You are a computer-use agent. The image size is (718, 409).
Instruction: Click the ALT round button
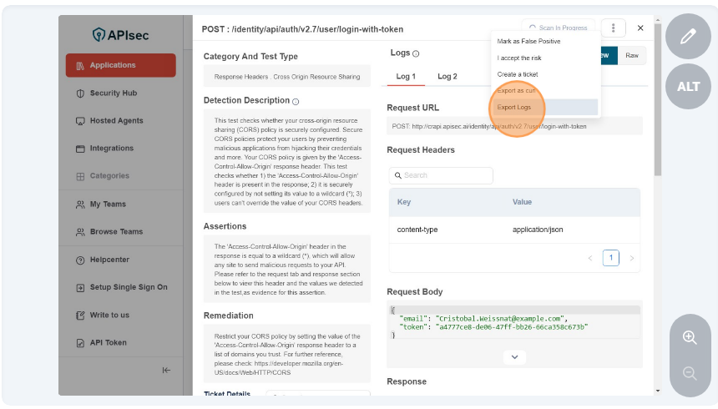688,87
